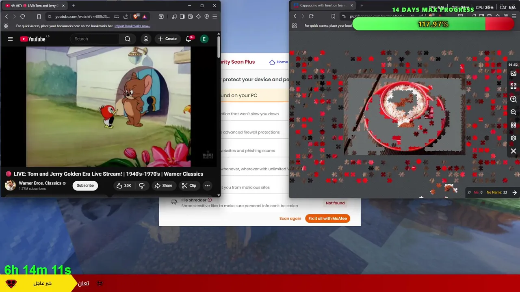This screenshot has height=292, width=520.
Task: Select the Tom and Jerry live tab
Action: 35,6
